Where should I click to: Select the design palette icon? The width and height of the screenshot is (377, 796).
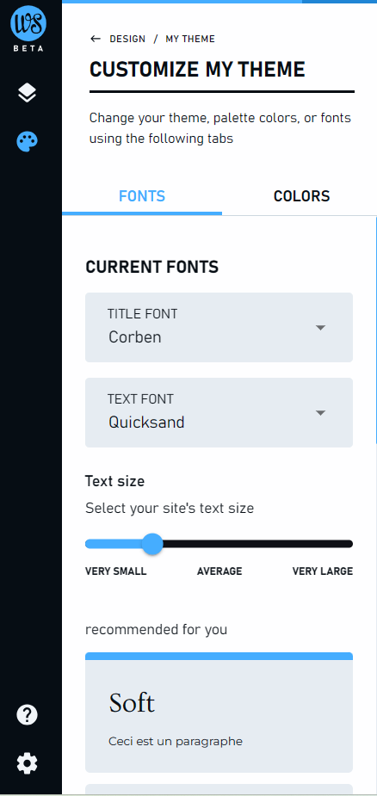click(27, 142)
